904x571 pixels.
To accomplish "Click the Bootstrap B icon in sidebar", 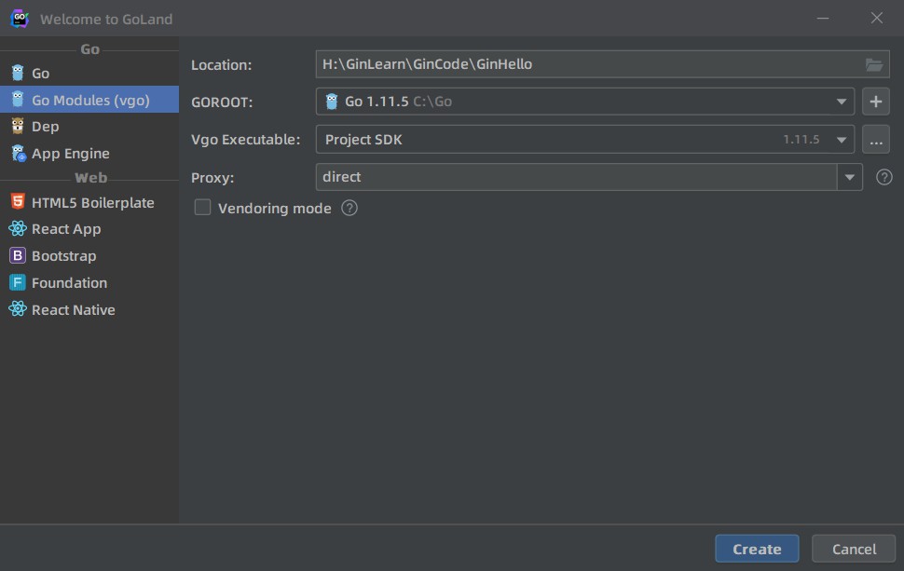I will coord(17,255).
